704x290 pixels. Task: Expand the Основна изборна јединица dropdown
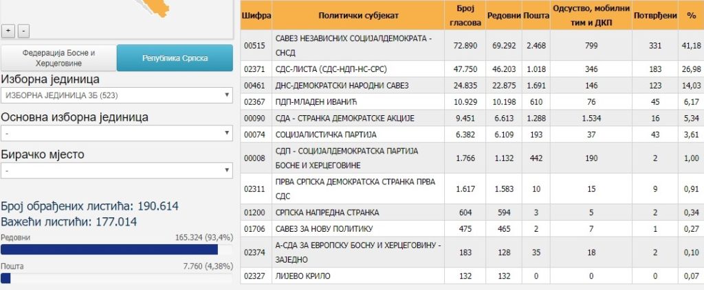tap(117, 134)
